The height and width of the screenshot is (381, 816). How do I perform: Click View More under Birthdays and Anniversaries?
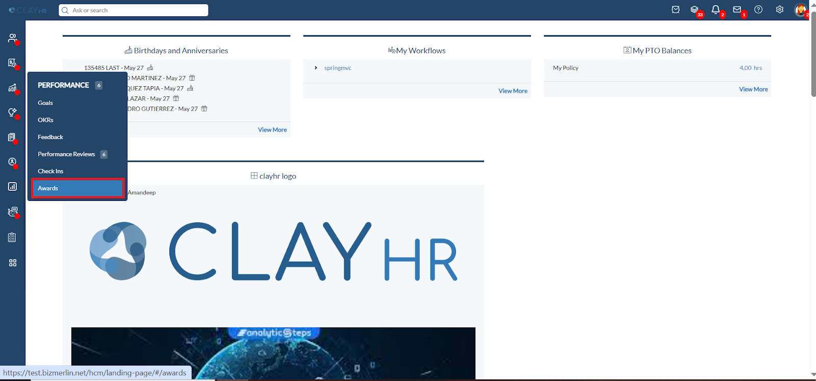coord(272,130)
